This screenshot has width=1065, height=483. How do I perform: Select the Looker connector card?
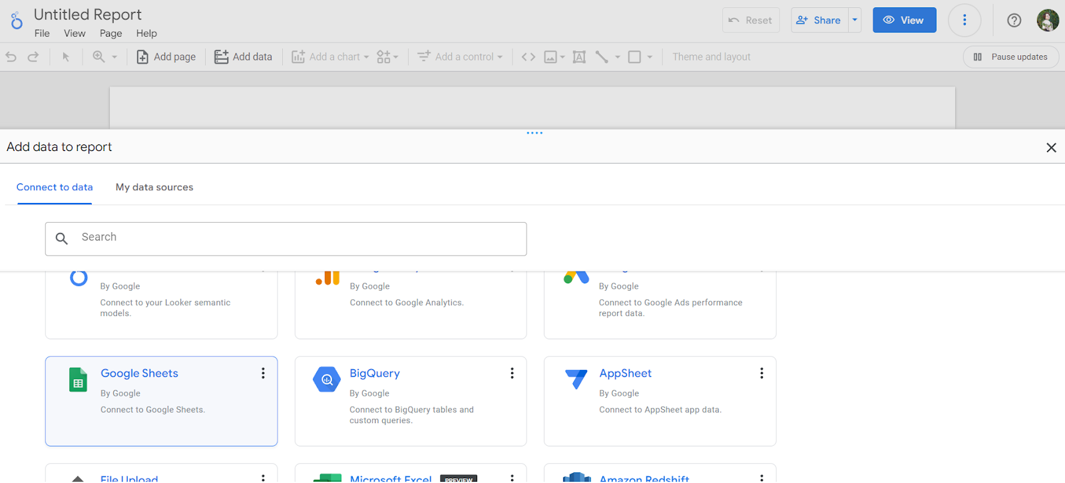pyautogui.click(x=161, y=305)
